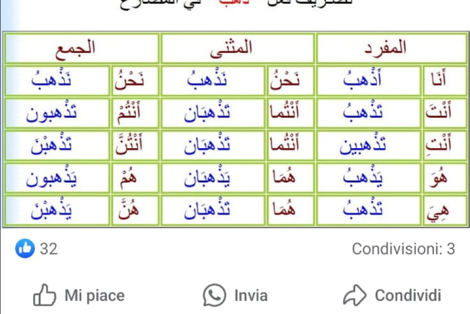Tap the WhatsApp Invia icon

tap(214, 295)
